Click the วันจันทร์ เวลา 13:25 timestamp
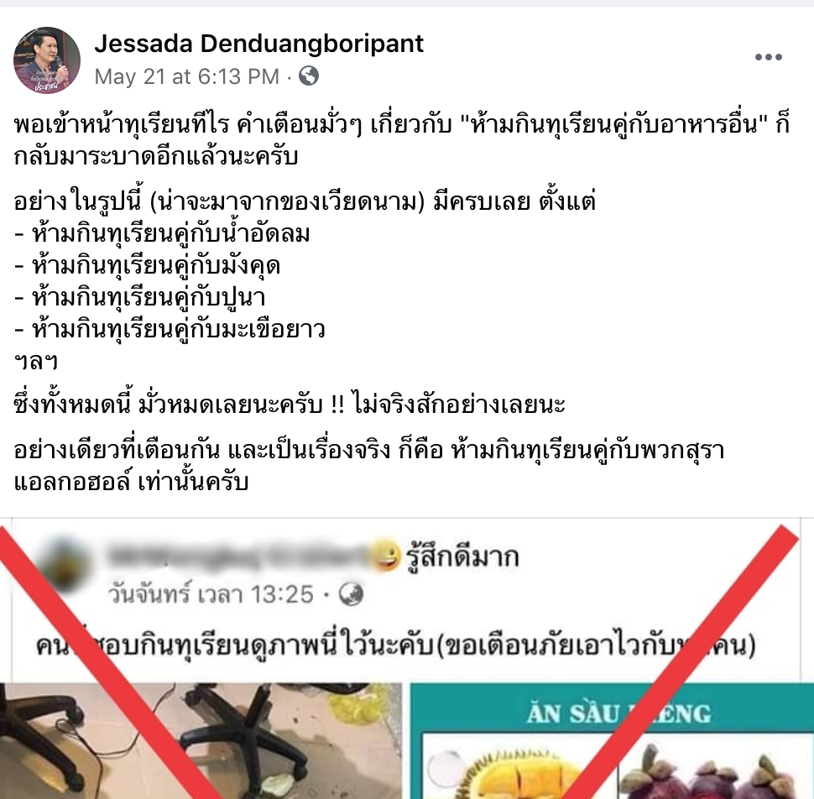The image size is (814, 799). [x=211, y=594]
